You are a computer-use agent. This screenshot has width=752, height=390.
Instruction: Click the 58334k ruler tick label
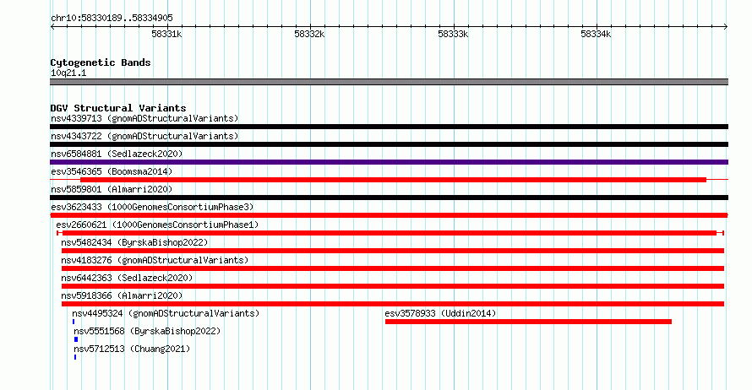pos(596,34)
